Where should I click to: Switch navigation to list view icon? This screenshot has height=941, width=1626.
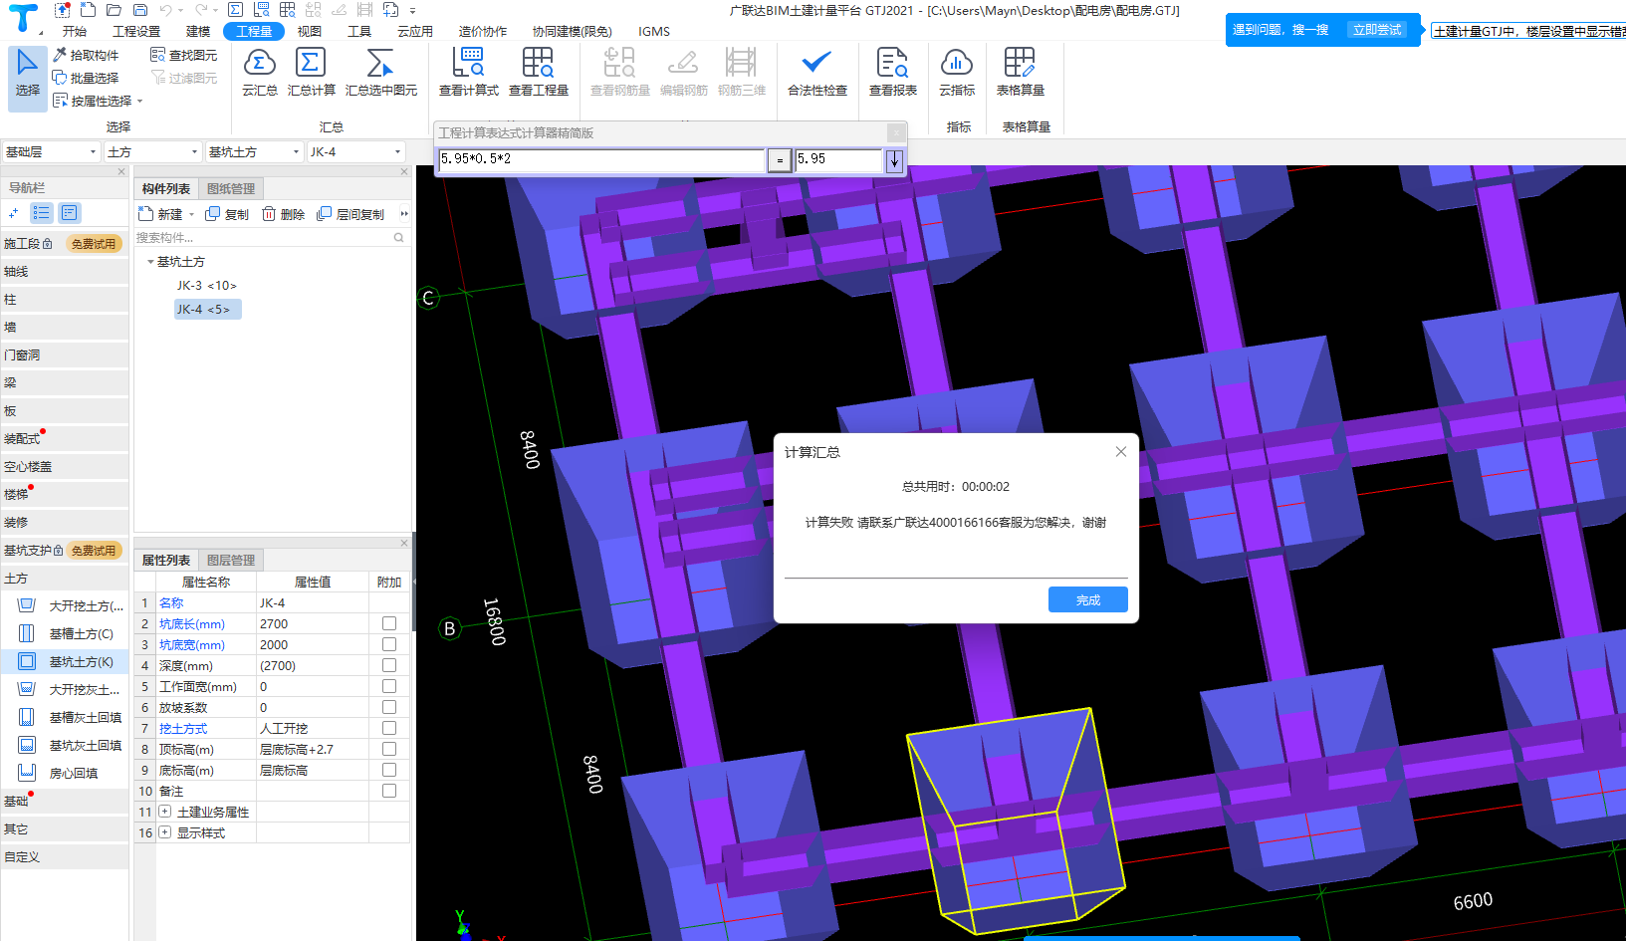coord(42,212)
